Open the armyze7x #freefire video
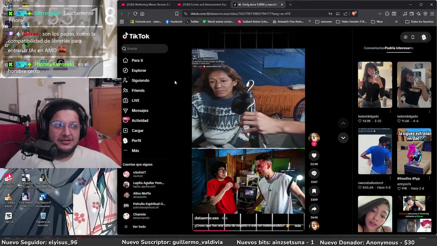437x246 pixels. [x=414, y=151]
